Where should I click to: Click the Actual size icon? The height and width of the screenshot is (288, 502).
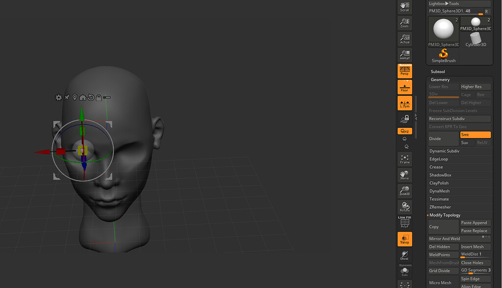coord(404,38)
